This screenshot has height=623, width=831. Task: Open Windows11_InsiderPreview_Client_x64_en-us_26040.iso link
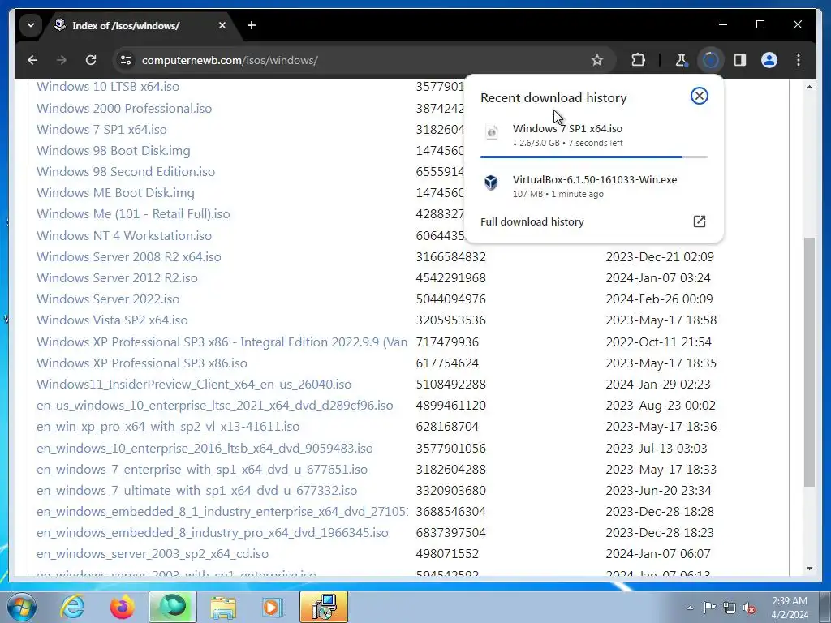194,385
